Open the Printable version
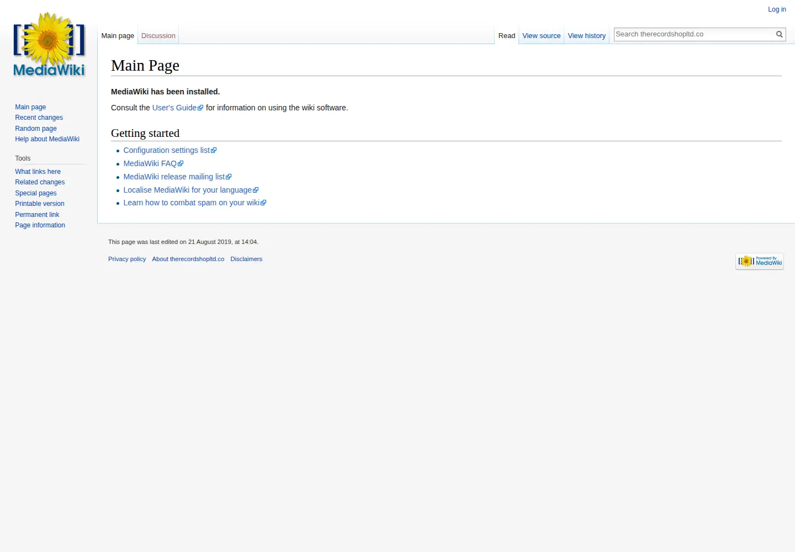795x552 pixels. click(x=40, y=204)
